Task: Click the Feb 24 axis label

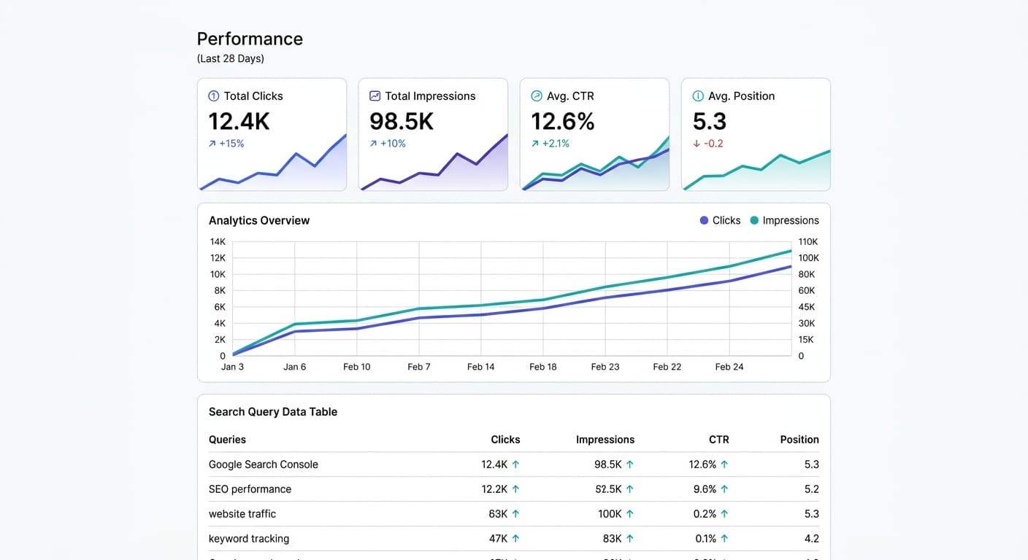Action: coord(729,367)
